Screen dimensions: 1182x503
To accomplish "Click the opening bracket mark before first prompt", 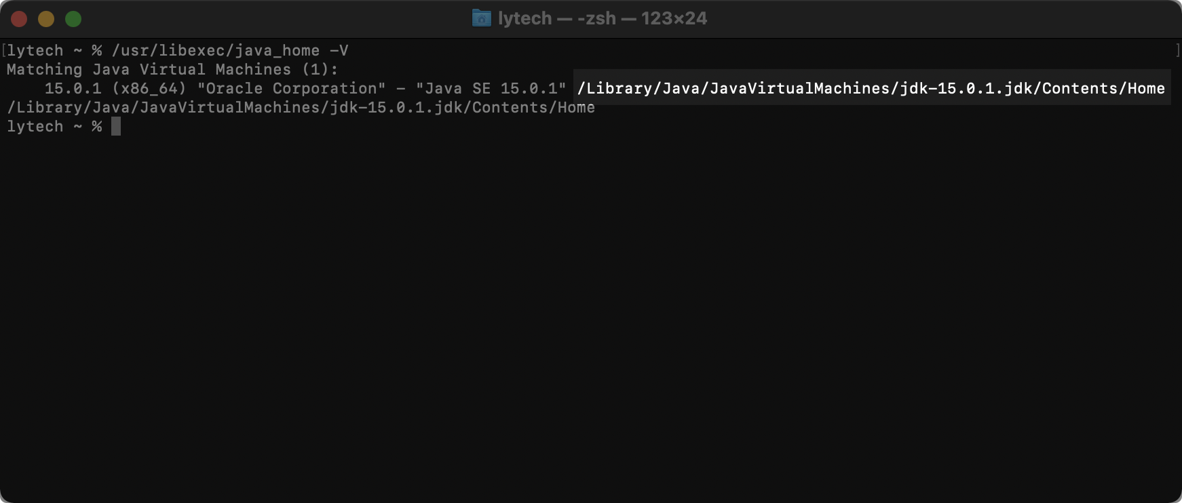I will [4, 50].
